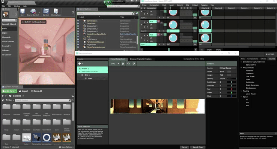The image size is (277, 149).
Task: Collapse the Spout sources tree group
Action: coord(241,97)
